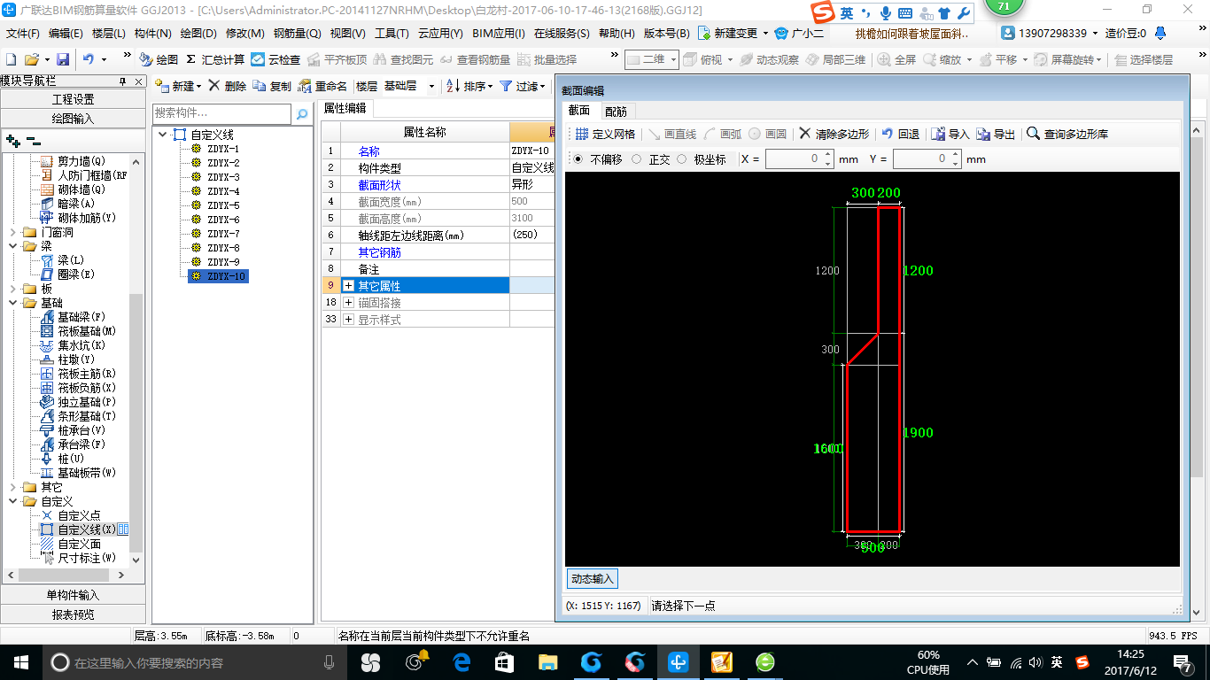Run 汇总计算 summary calculation
Screen dimensions: 1210x680
point(215,59)
